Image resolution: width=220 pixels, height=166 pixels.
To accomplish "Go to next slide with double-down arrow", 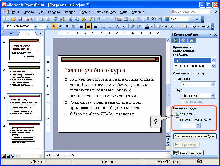I will pos(168,143).
